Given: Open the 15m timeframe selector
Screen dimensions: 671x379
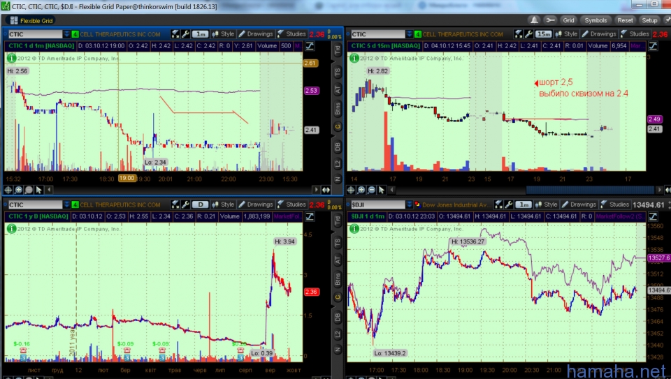Looking at the screenshot, I should [544, 34].
